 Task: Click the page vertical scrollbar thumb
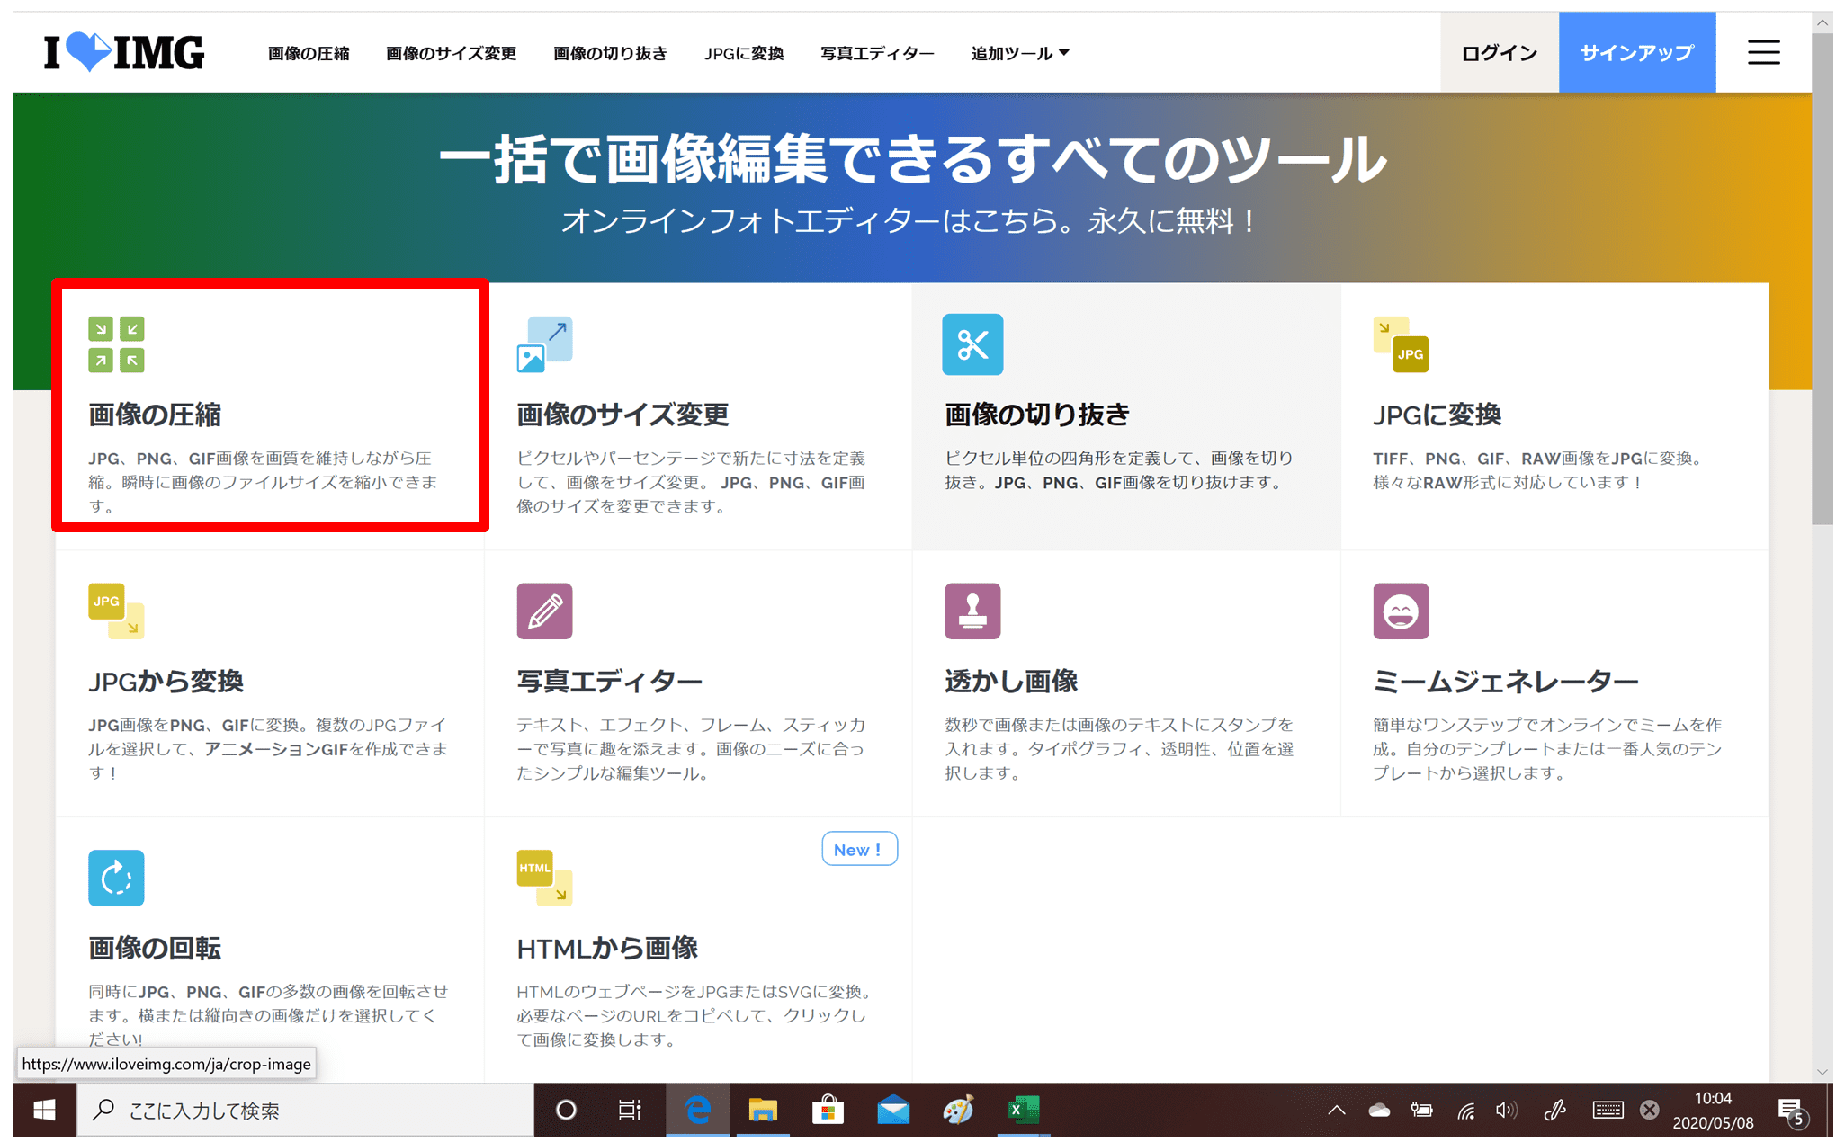(x=1823, y=279)
